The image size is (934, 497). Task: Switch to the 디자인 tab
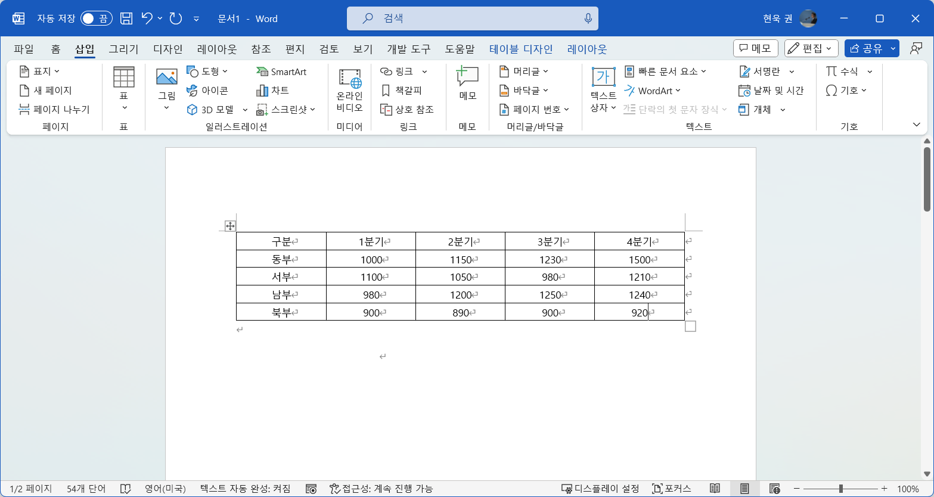point(168,49)
